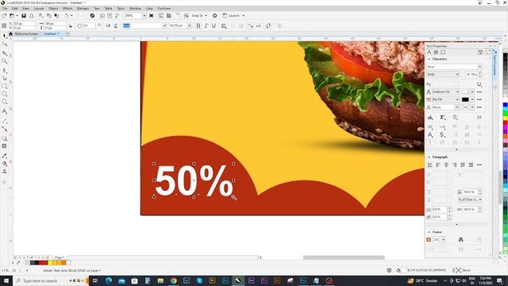The height and width of the screenshot is (286, 508).
Task: Open the Edit menu
Action: click(x=15, y=9)
